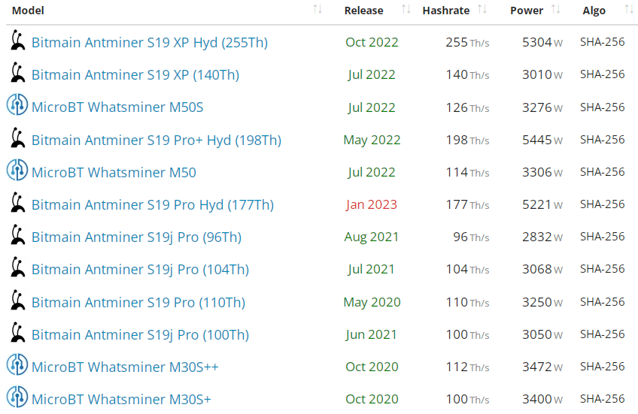The image size is (638, 414).
Task: Click the 5221 W power value
Action: click(542, 204)
